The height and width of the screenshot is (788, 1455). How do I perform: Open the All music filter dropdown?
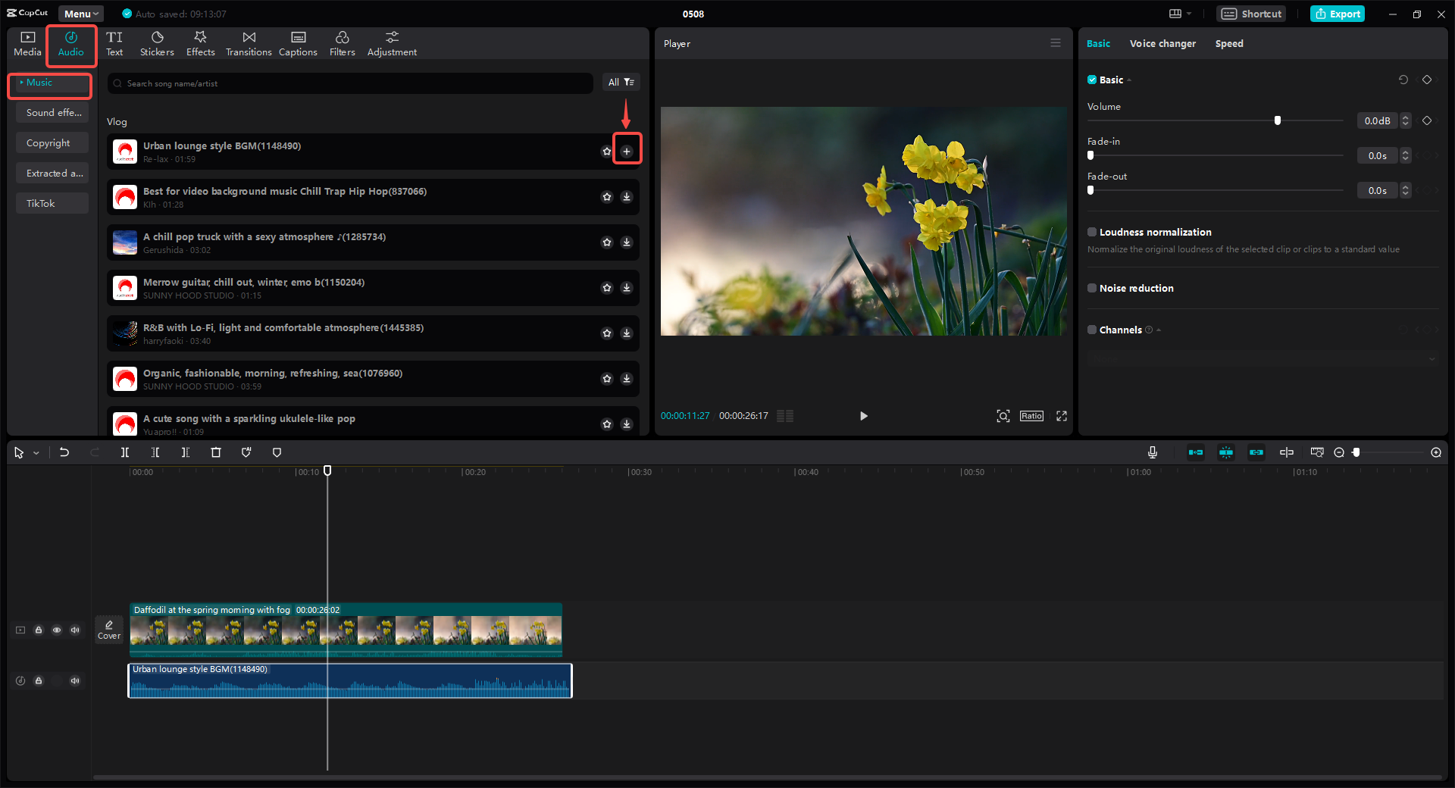(x=621, y=82)
